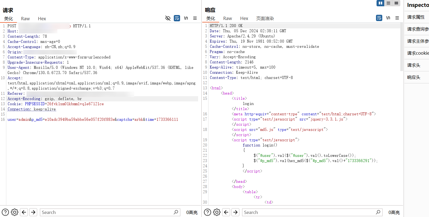Click the Pragma: no-cache response header

227,52
